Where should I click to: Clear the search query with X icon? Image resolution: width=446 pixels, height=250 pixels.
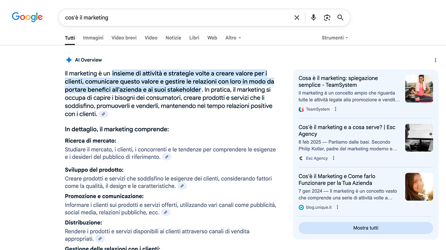tap(297, 17)
